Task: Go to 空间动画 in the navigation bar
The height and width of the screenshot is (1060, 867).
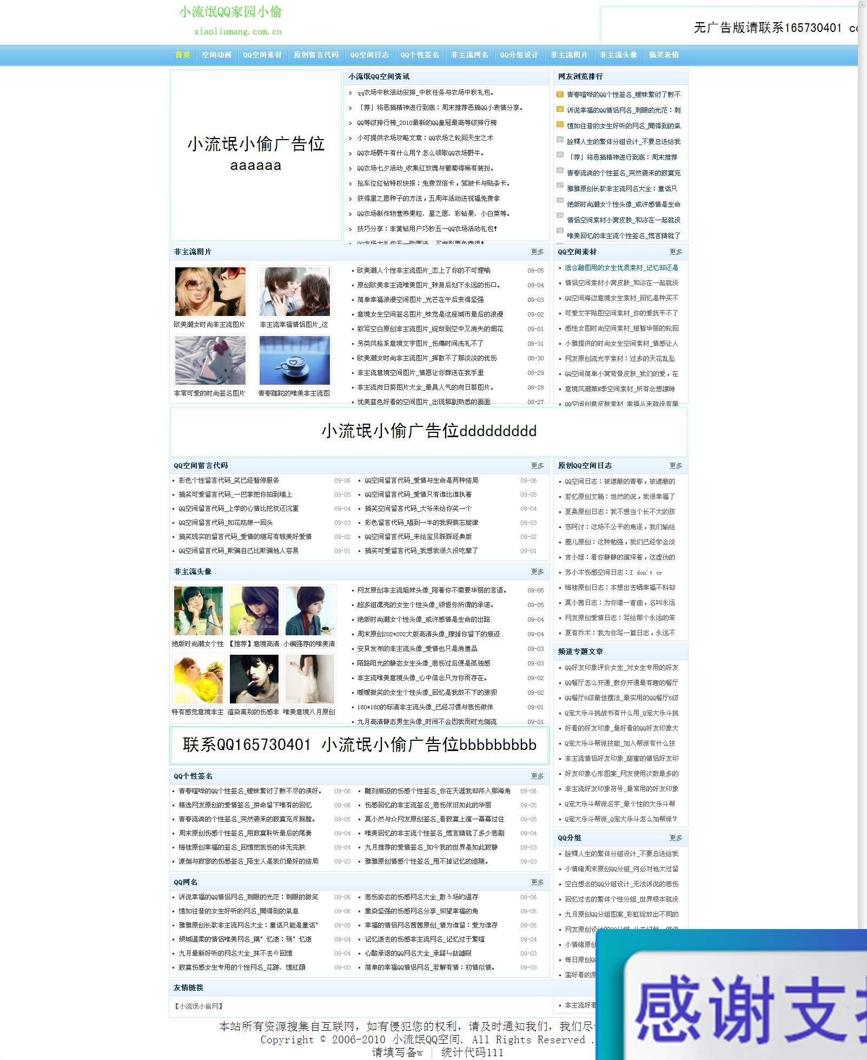Action: (216, 55)
